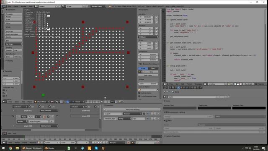
Task: Toggle line numbers display icon
Action: (x=235, y=84)
